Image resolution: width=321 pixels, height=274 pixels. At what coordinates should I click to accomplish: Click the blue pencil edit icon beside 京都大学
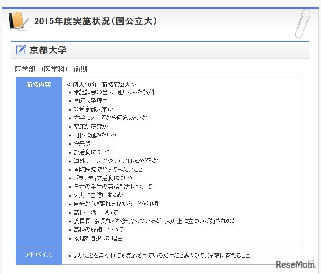(21, 50)
